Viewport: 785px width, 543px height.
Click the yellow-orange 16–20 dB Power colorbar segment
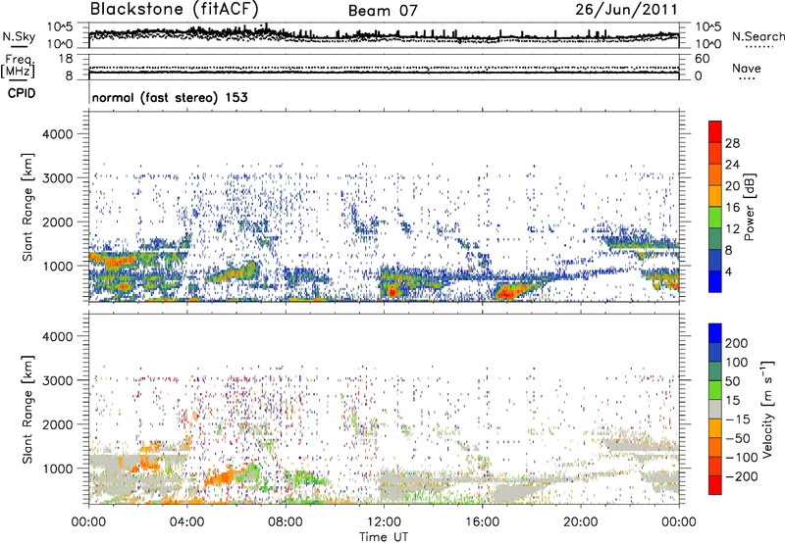715,196
